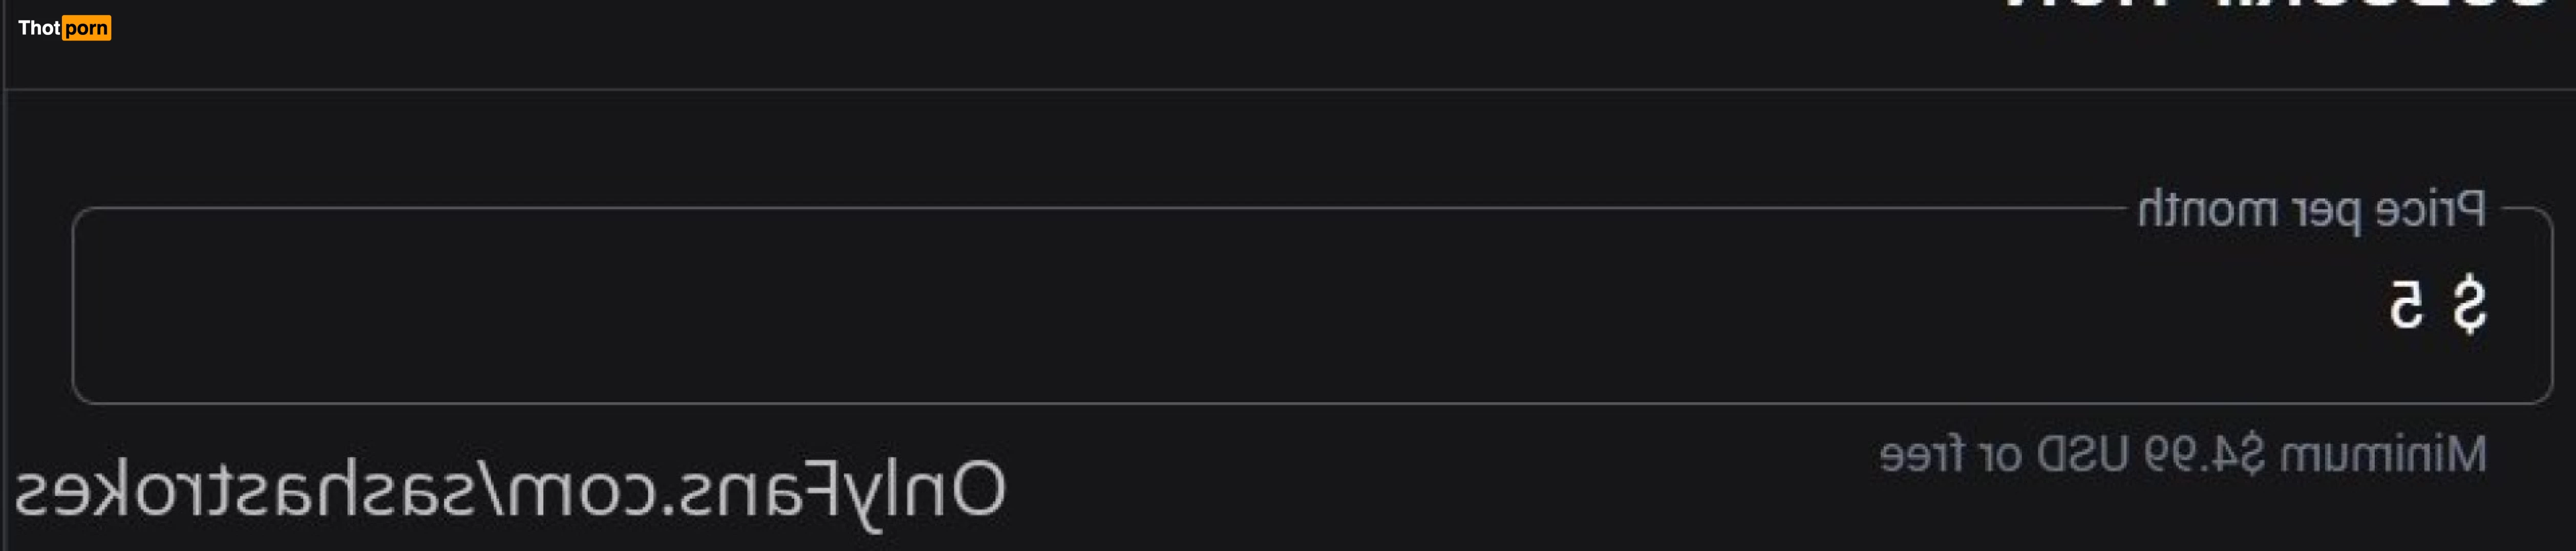2576x551 pixels.
Task: Click the empty area inside price box
Action: (1100, 305)
